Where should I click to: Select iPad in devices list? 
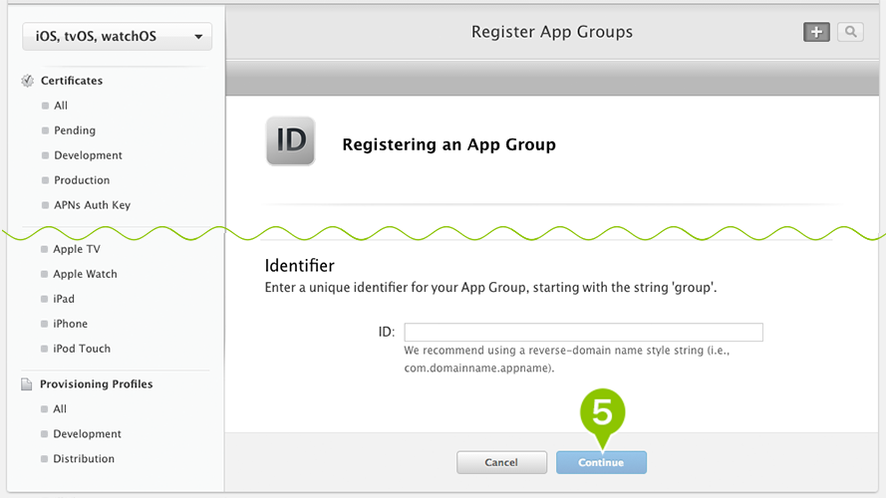click(64, 299)
